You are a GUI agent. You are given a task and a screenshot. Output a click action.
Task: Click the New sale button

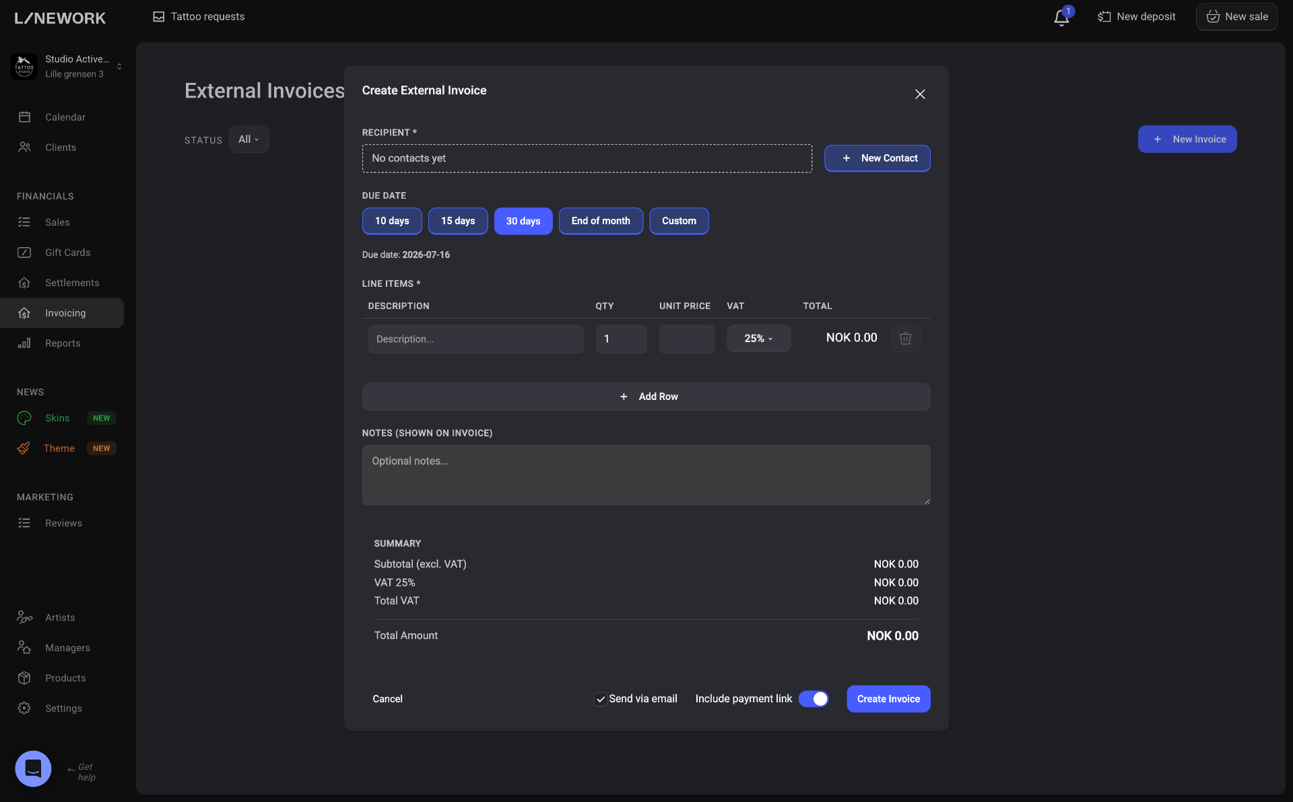pos(1236,16)
